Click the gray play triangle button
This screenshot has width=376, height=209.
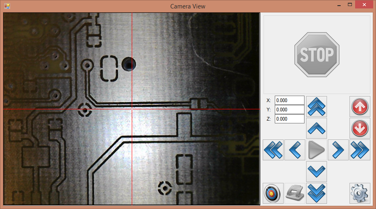click(317, 150)
